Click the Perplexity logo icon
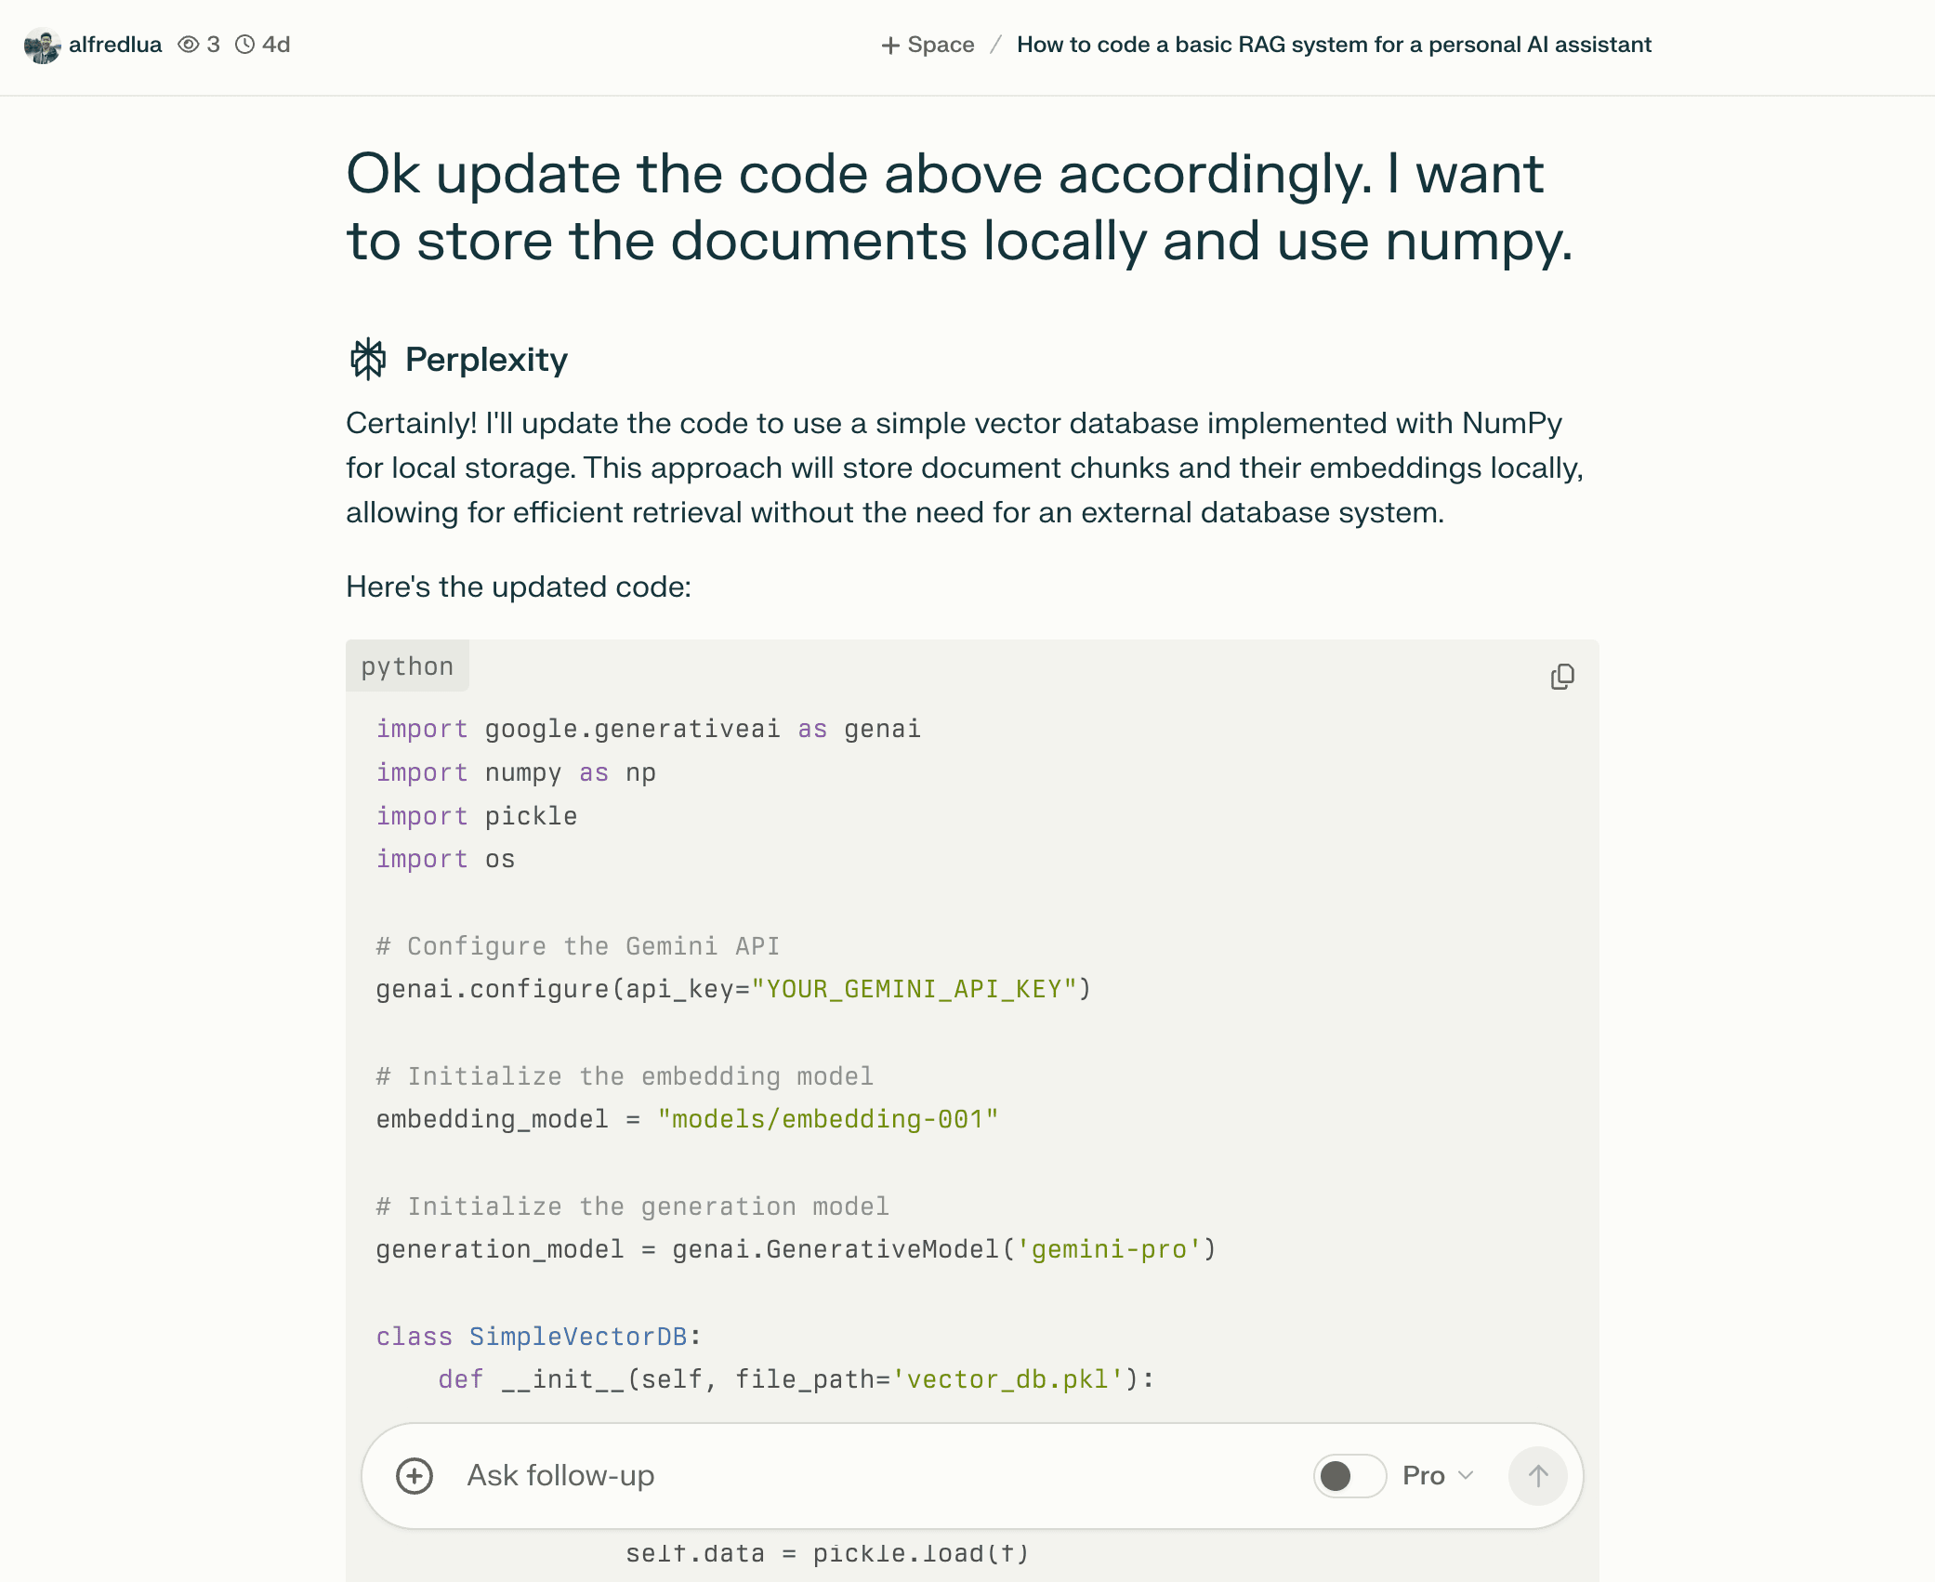Viewport: 1935px width, 1582px height. [x=368, y=359]
